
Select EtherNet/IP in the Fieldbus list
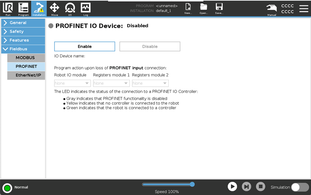pyautogui.click(x=26, y=75)
